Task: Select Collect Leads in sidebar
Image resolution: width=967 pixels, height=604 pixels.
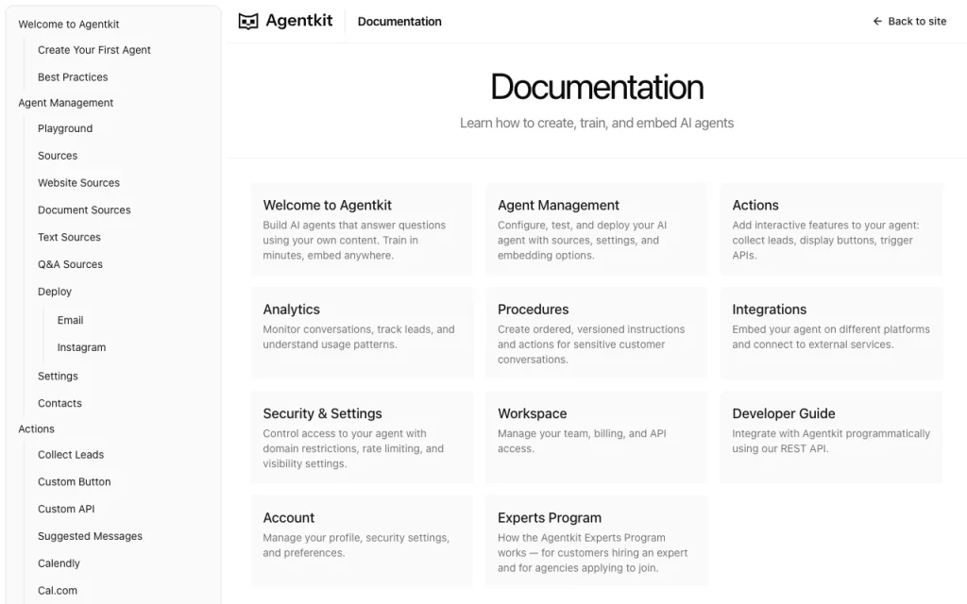Action: [70, 455]
